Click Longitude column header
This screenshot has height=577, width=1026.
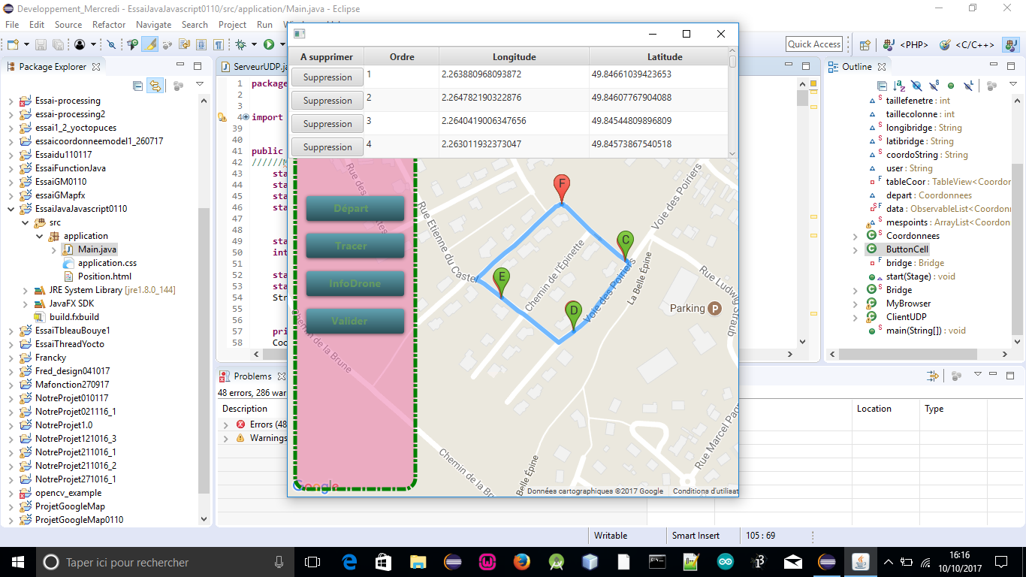tap(515, 56)
